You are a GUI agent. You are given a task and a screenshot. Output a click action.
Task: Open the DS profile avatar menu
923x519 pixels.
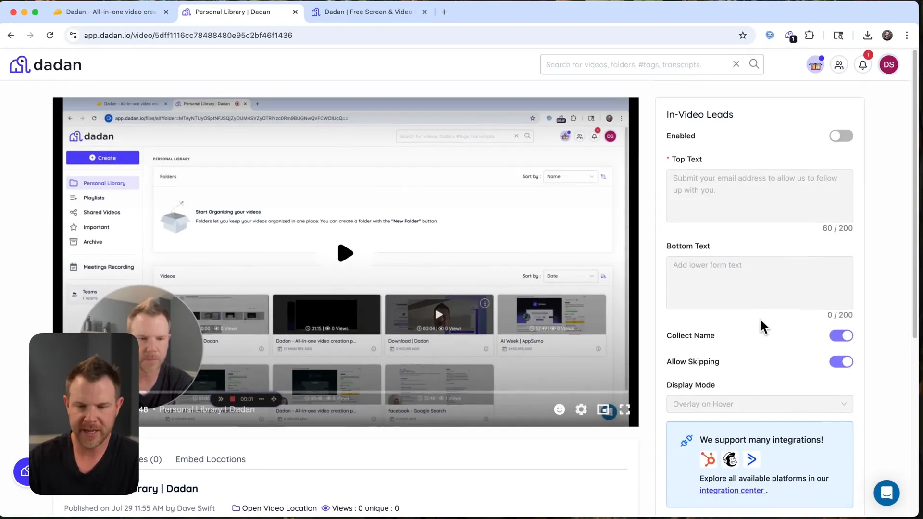coord(888,64)
